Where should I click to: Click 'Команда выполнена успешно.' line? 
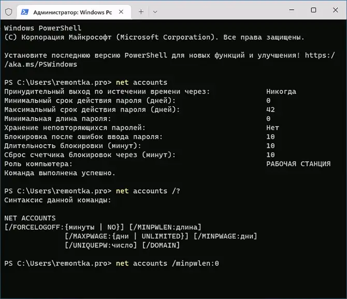(x=60, y=173)
